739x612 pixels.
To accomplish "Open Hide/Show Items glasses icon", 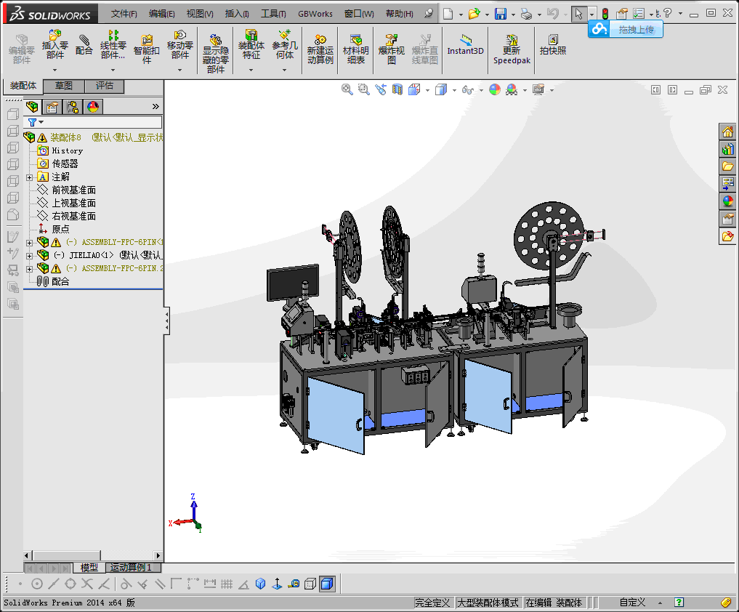I will pos(467,89).
